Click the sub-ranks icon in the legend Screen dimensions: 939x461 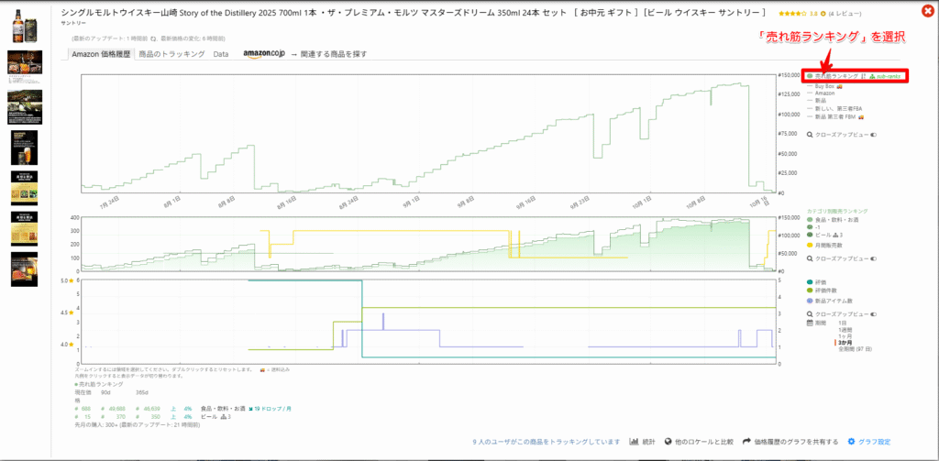click(x=870, y=76)
